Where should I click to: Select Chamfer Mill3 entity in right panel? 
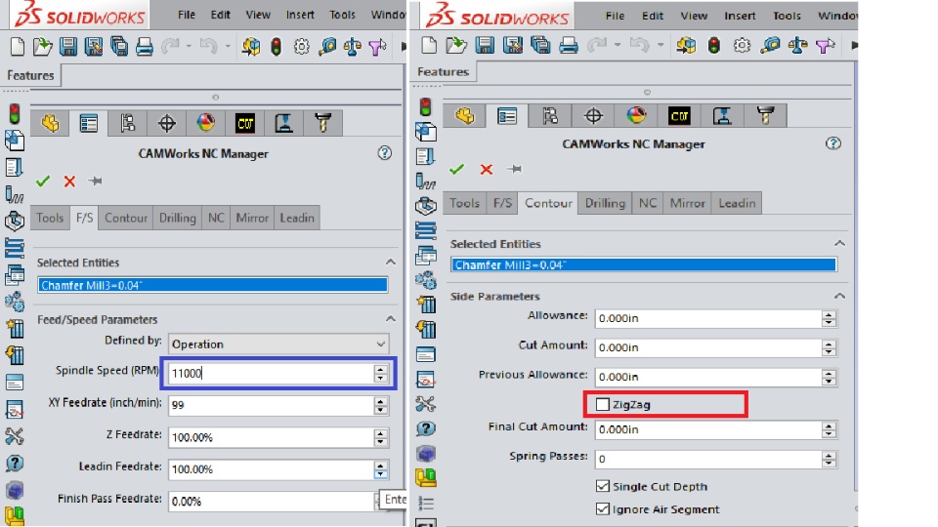pos(644,264)
